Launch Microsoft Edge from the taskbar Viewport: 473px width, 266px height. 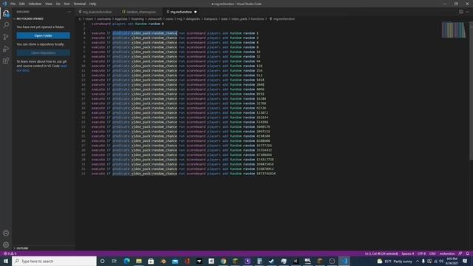coord(126,261)
